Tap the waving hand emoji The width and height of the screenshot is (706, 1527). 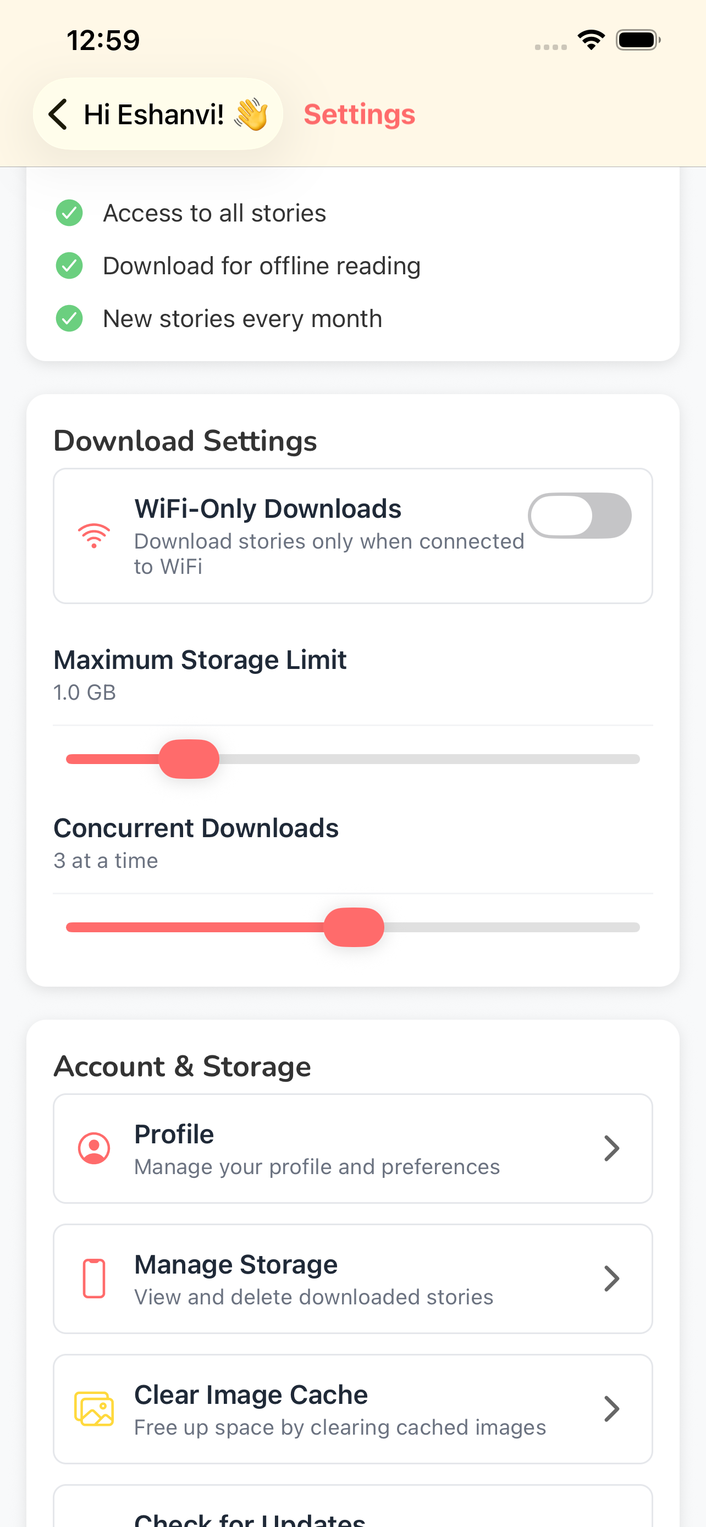251,114
